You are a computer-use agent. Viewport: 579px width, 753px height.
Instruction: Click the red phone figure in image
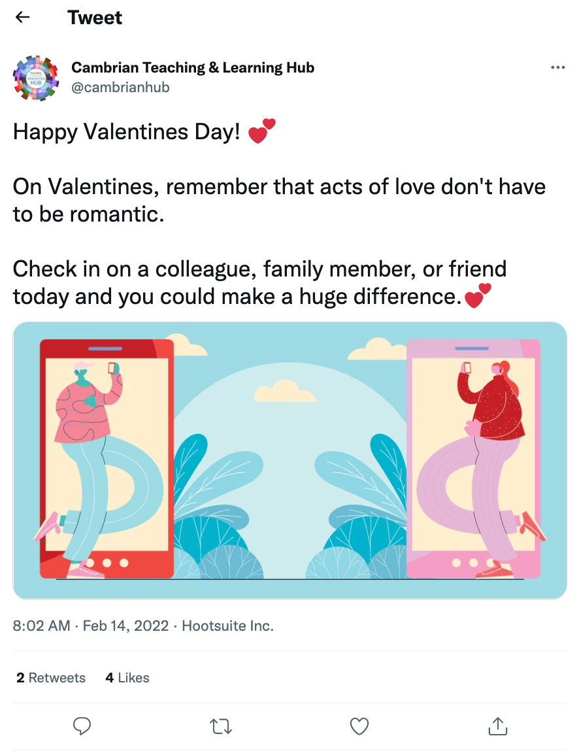[x=107, y=459]
